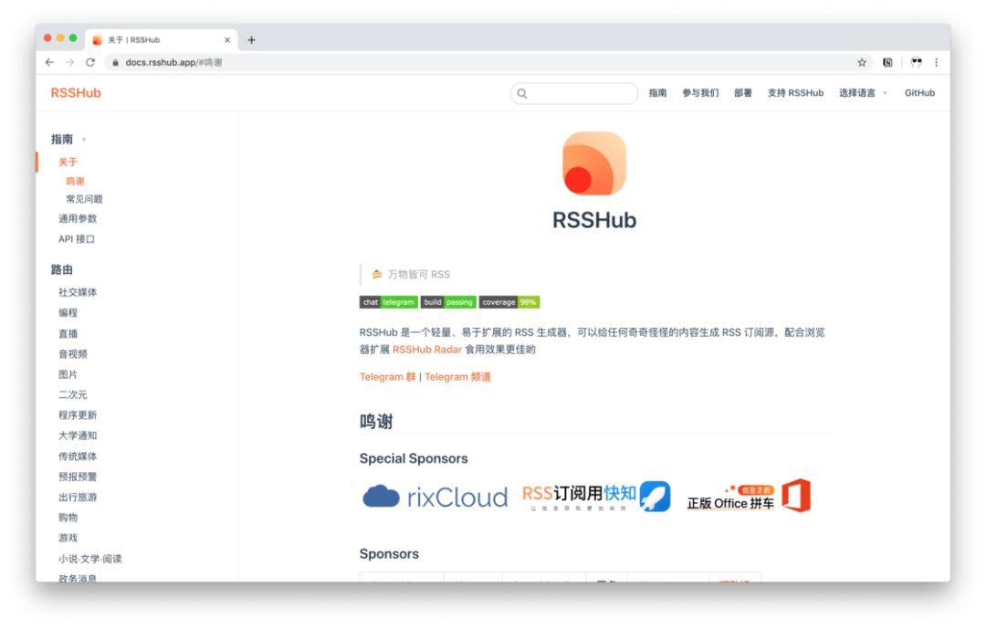The image size is (986, 629).
Task: Click the build passing badge
Action: tap(448, 302)
